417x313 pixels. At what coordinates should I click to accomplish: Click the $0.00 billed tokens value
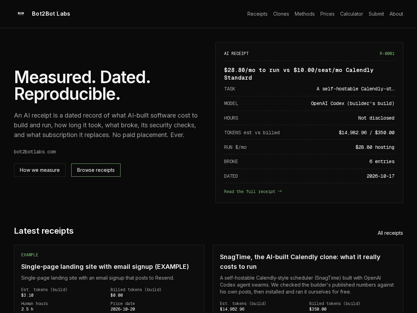coord(117,295)
